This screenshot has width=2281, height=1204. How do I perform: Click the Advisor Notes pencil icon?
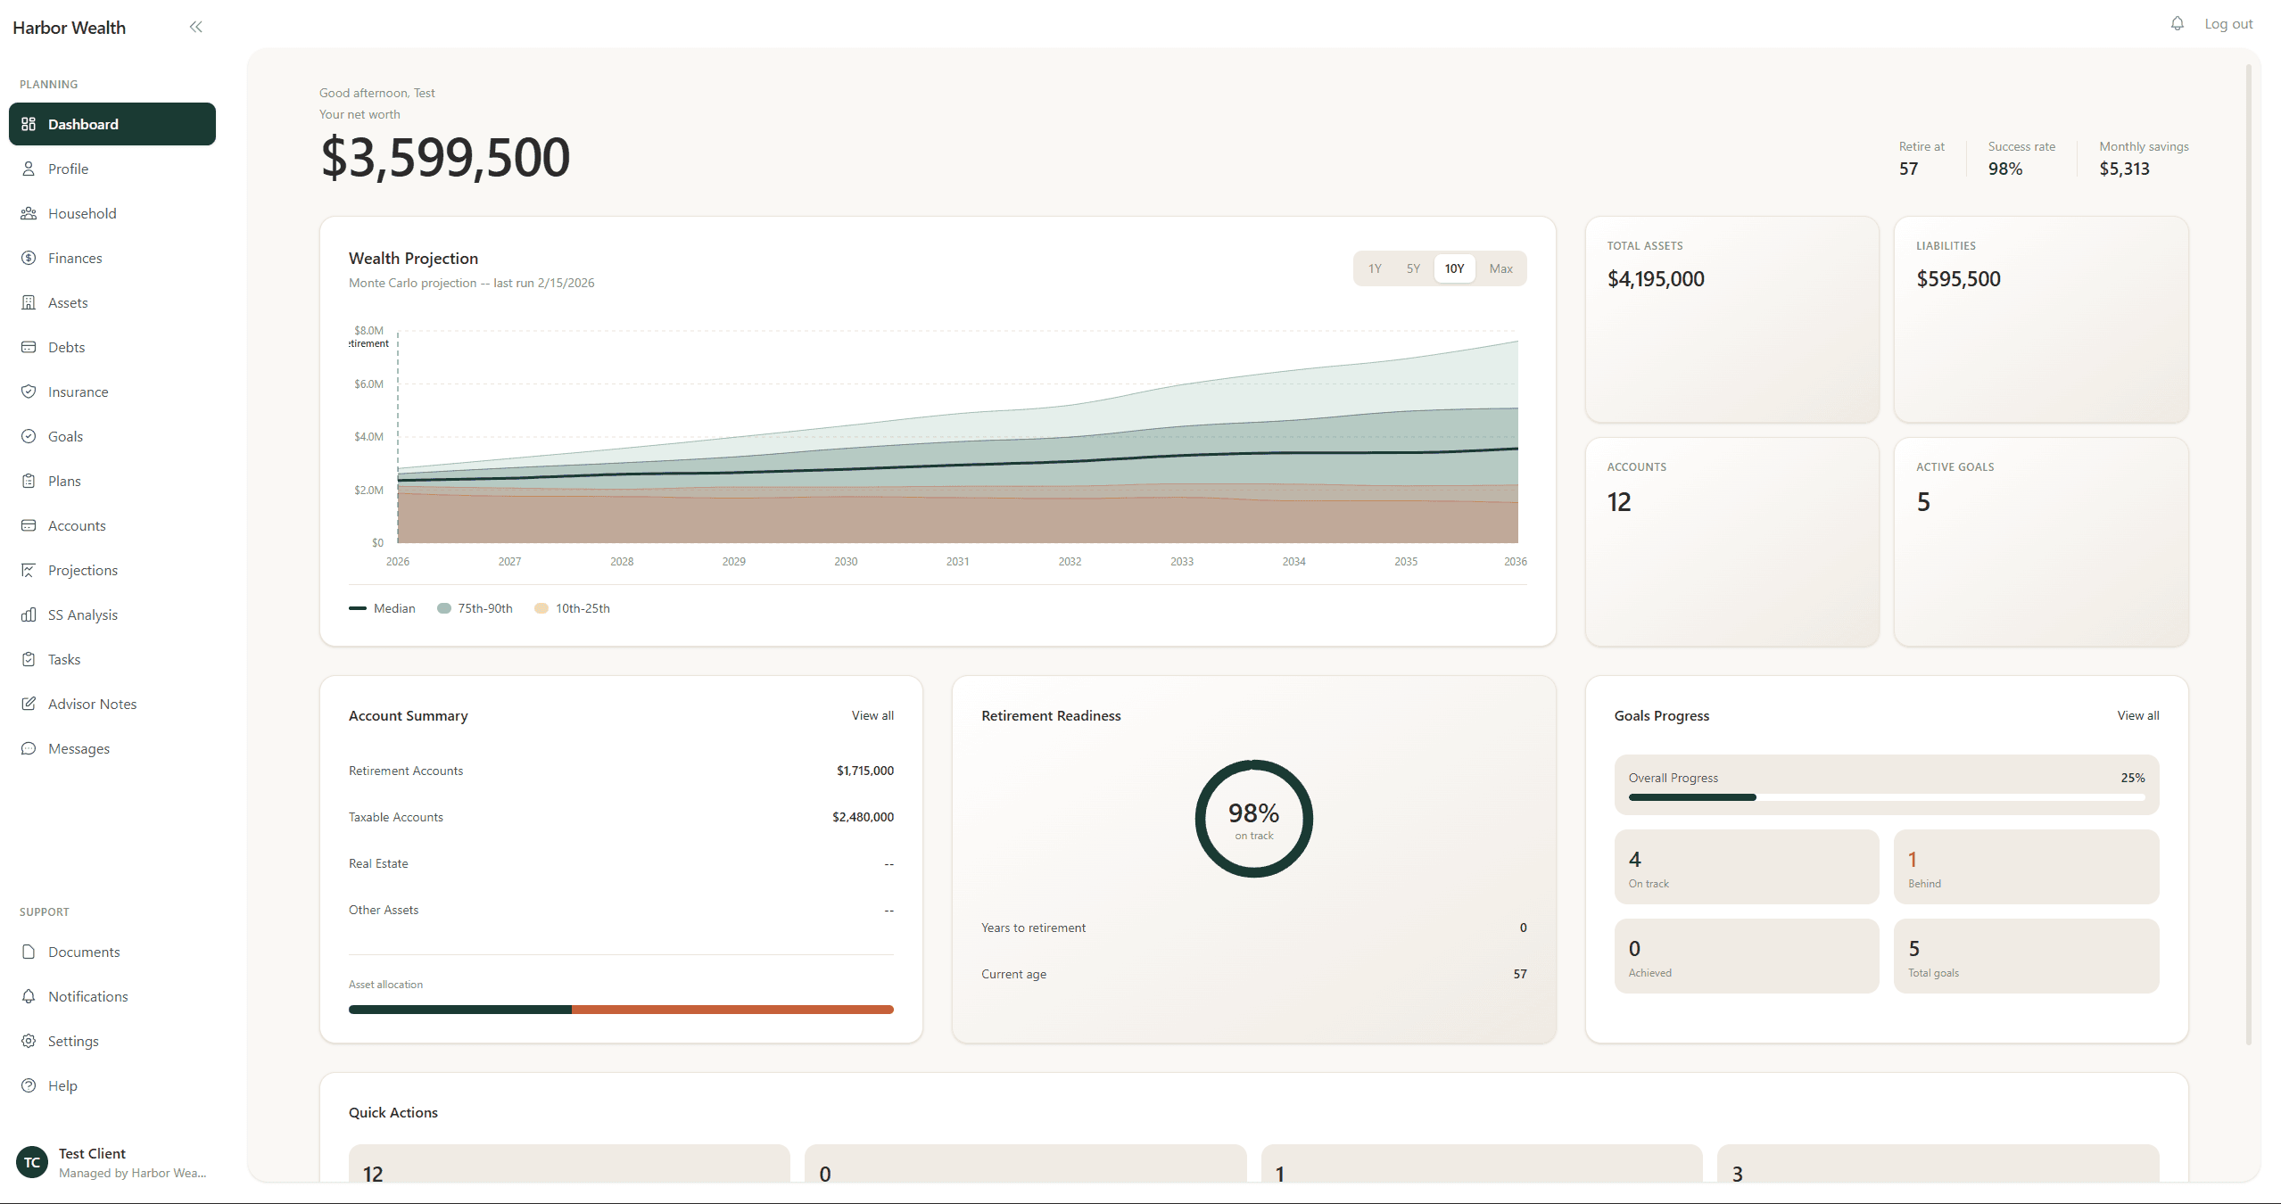[29, 704]
